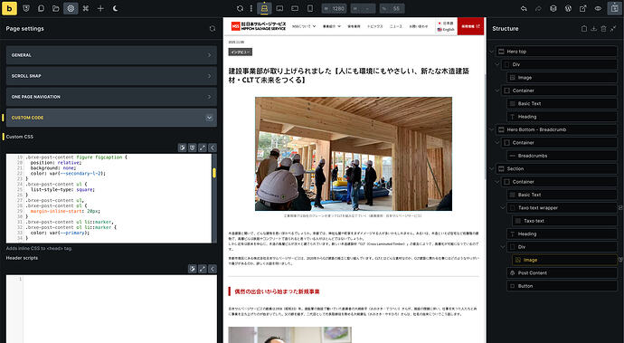Screen dimensions: 624x343
Task: Open the settings gear icon in toolbar
Action: 71,8
